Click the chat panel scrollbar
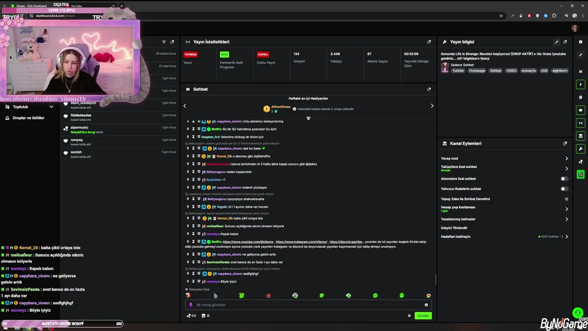This screenshot has height=331, width=588. click(435, 280)
